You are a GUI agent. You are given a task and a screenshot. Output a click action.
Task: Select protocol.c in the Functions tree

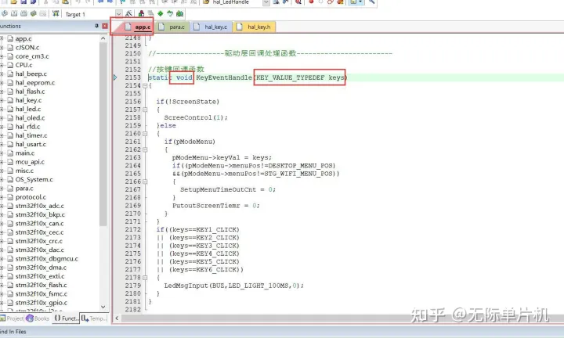click(x=31, y=197)
